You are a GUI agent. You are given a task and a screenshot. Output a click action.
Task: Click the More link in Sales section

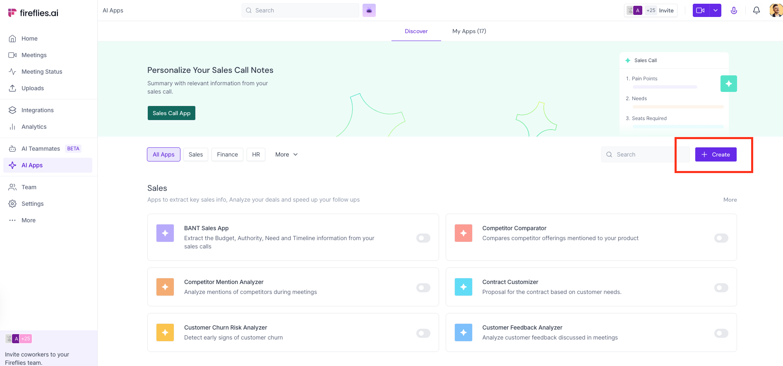(730, 200)
